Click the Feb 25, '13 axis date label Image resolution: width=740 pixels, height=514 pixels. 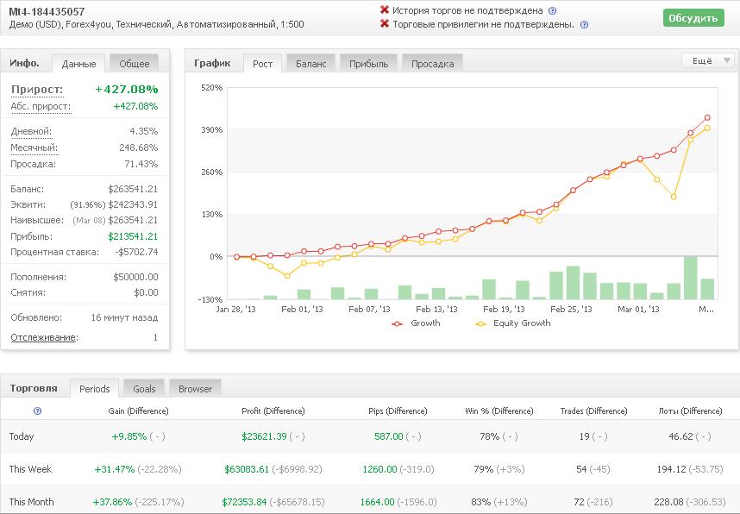point(571,310)
